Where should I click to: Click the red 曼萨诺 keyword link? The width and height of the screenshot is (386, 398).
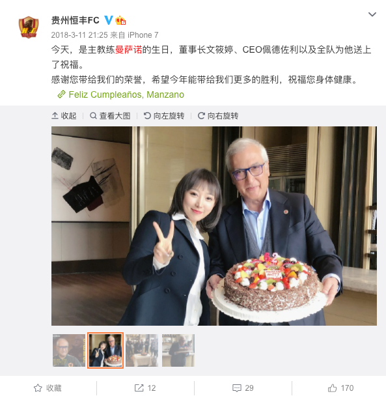[x=129, y=50]
